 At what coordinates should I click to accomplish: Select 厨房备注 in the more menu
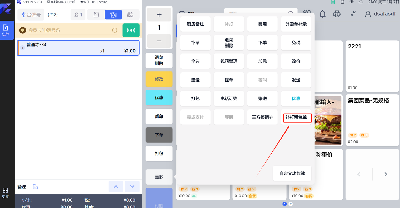point(195,24)
